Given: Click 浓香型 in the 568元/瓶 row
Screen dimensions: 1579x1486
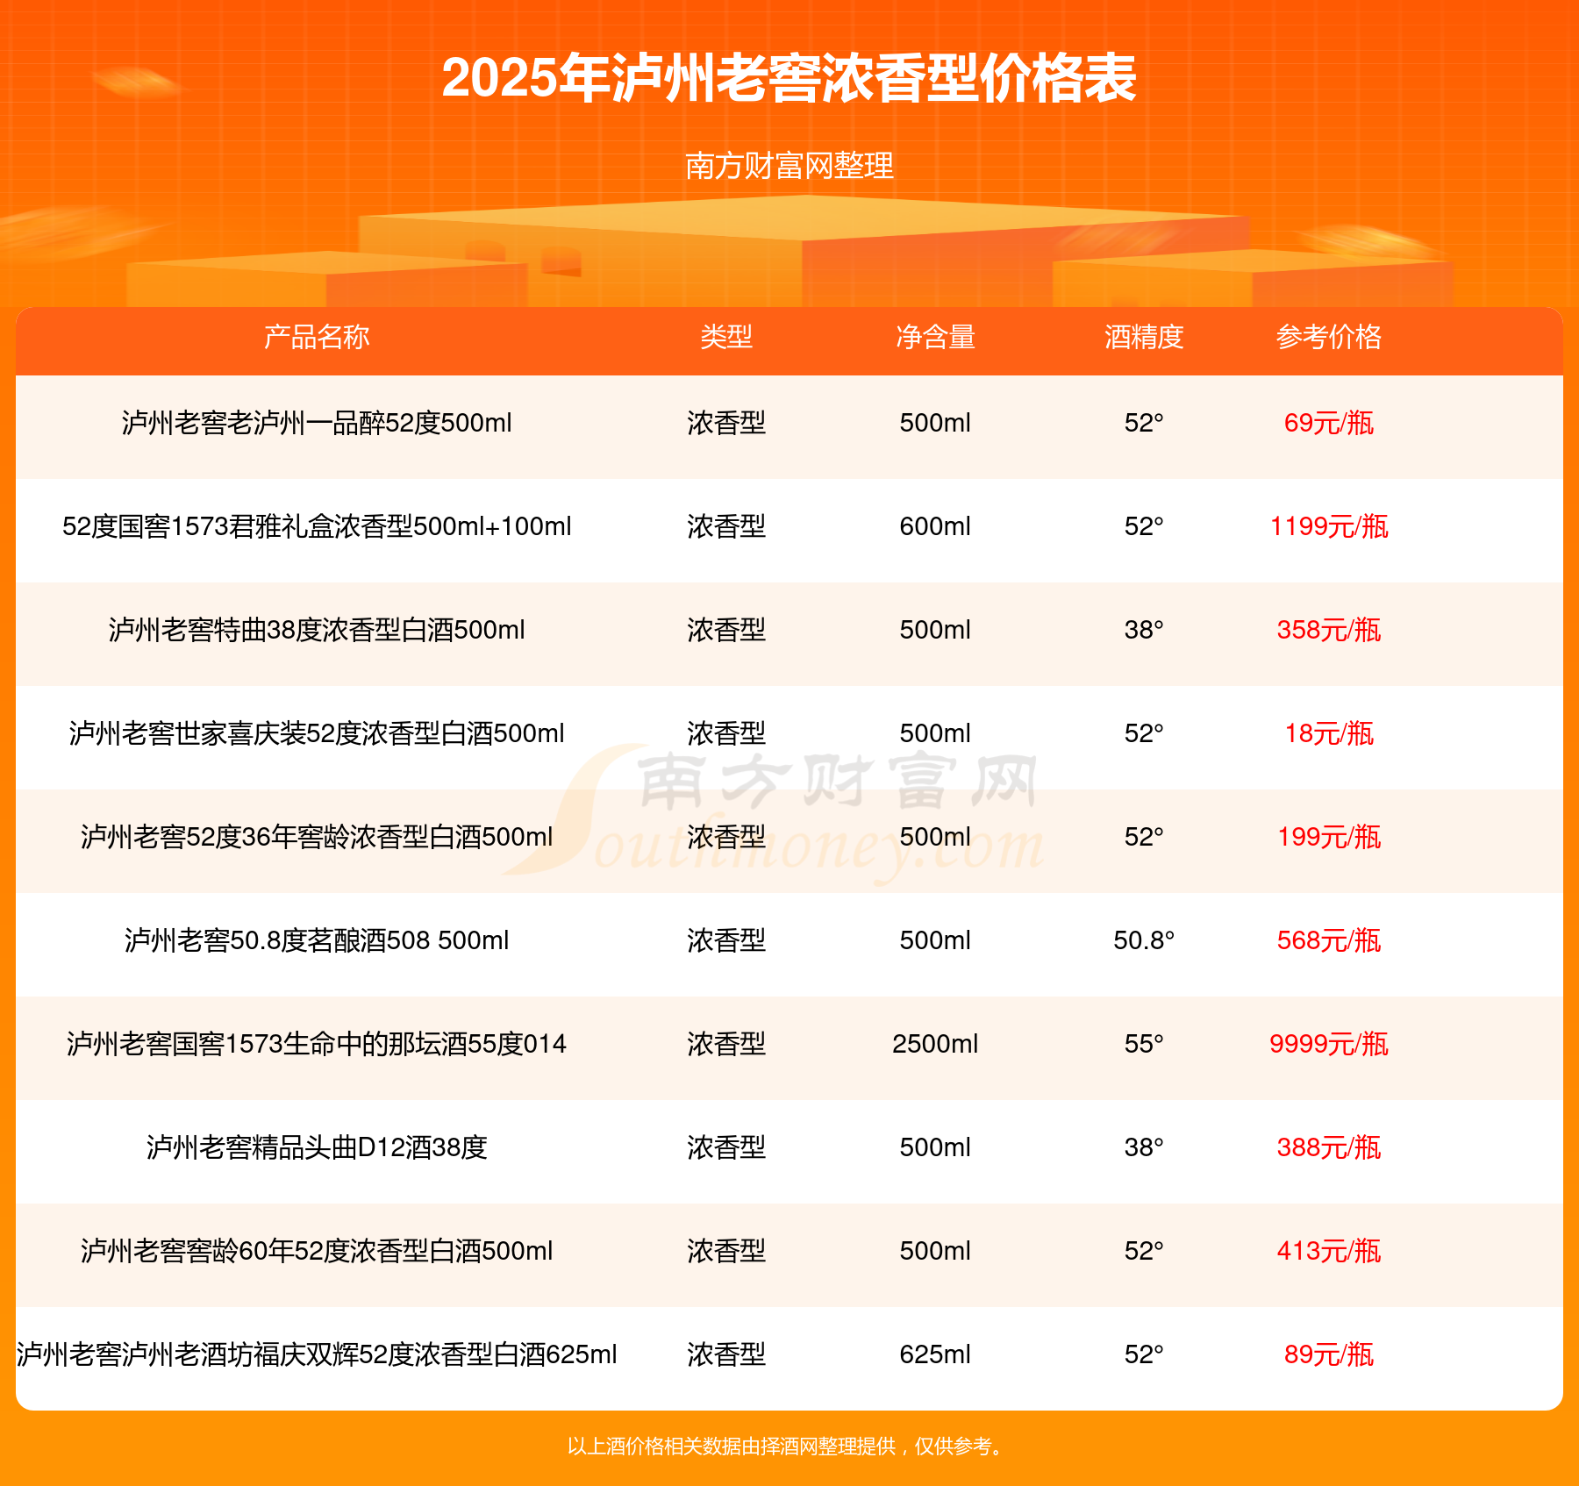Looking at the screenshot, I should coord(726,940).
